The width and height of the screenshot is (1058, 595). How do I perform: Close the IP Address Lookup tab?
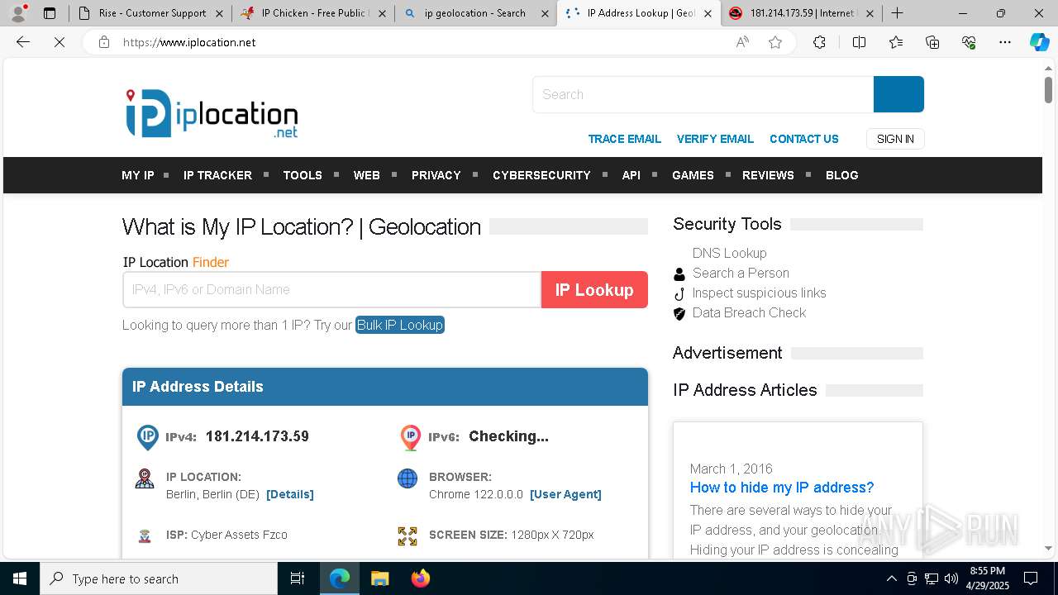click(x=707, y=13)
